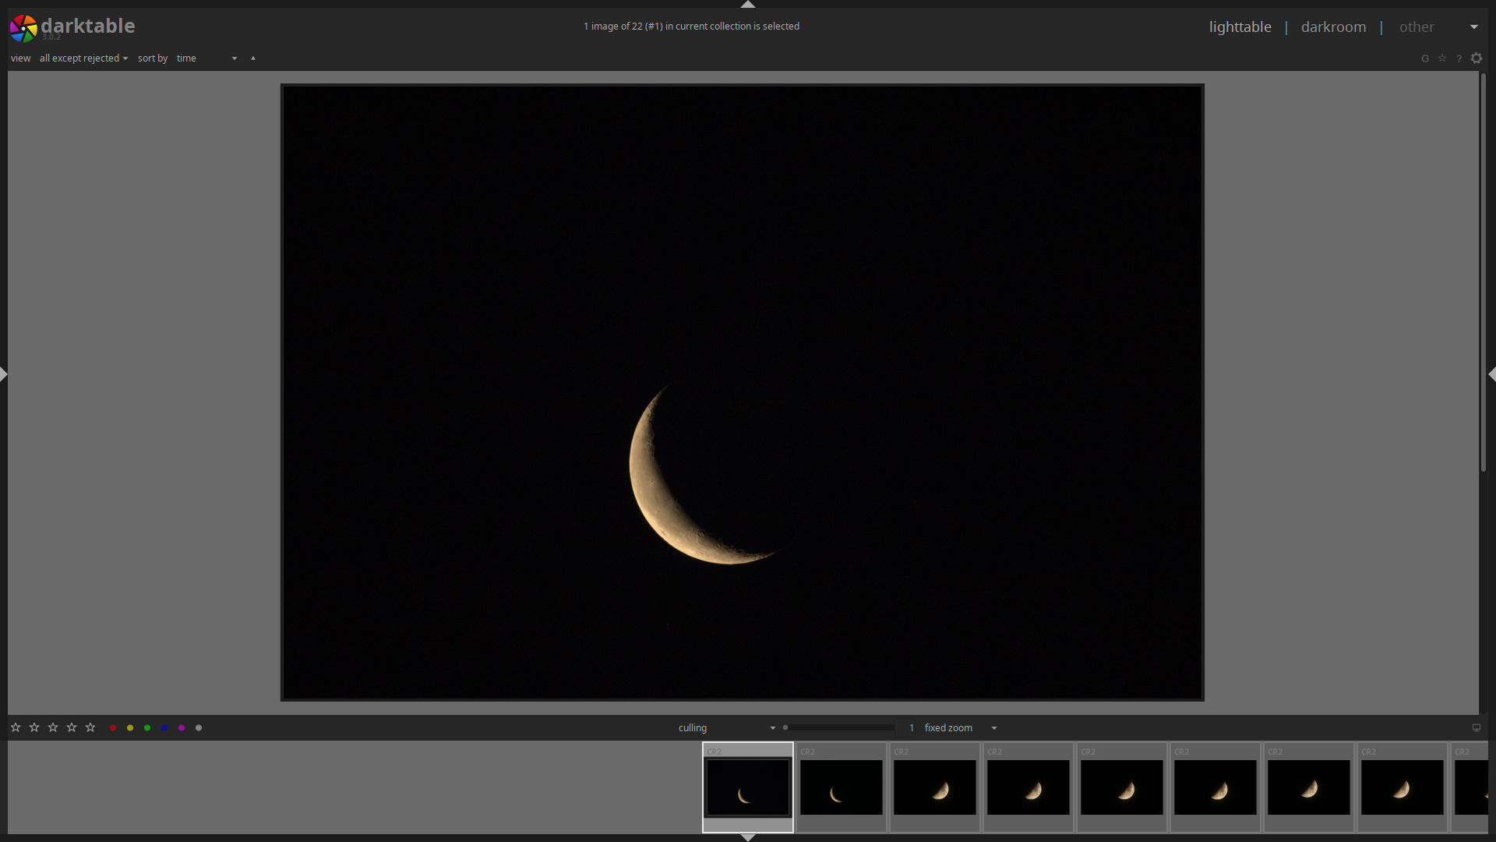The width and height of the screenshot is (1496, 842).
Task: Switch to lighttable view
Action: tap(1239, 26)
